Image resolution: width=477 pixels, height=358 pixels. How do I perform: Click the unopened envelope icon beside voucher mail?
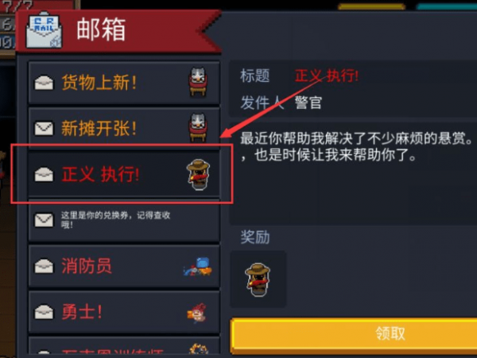(44, 220)
